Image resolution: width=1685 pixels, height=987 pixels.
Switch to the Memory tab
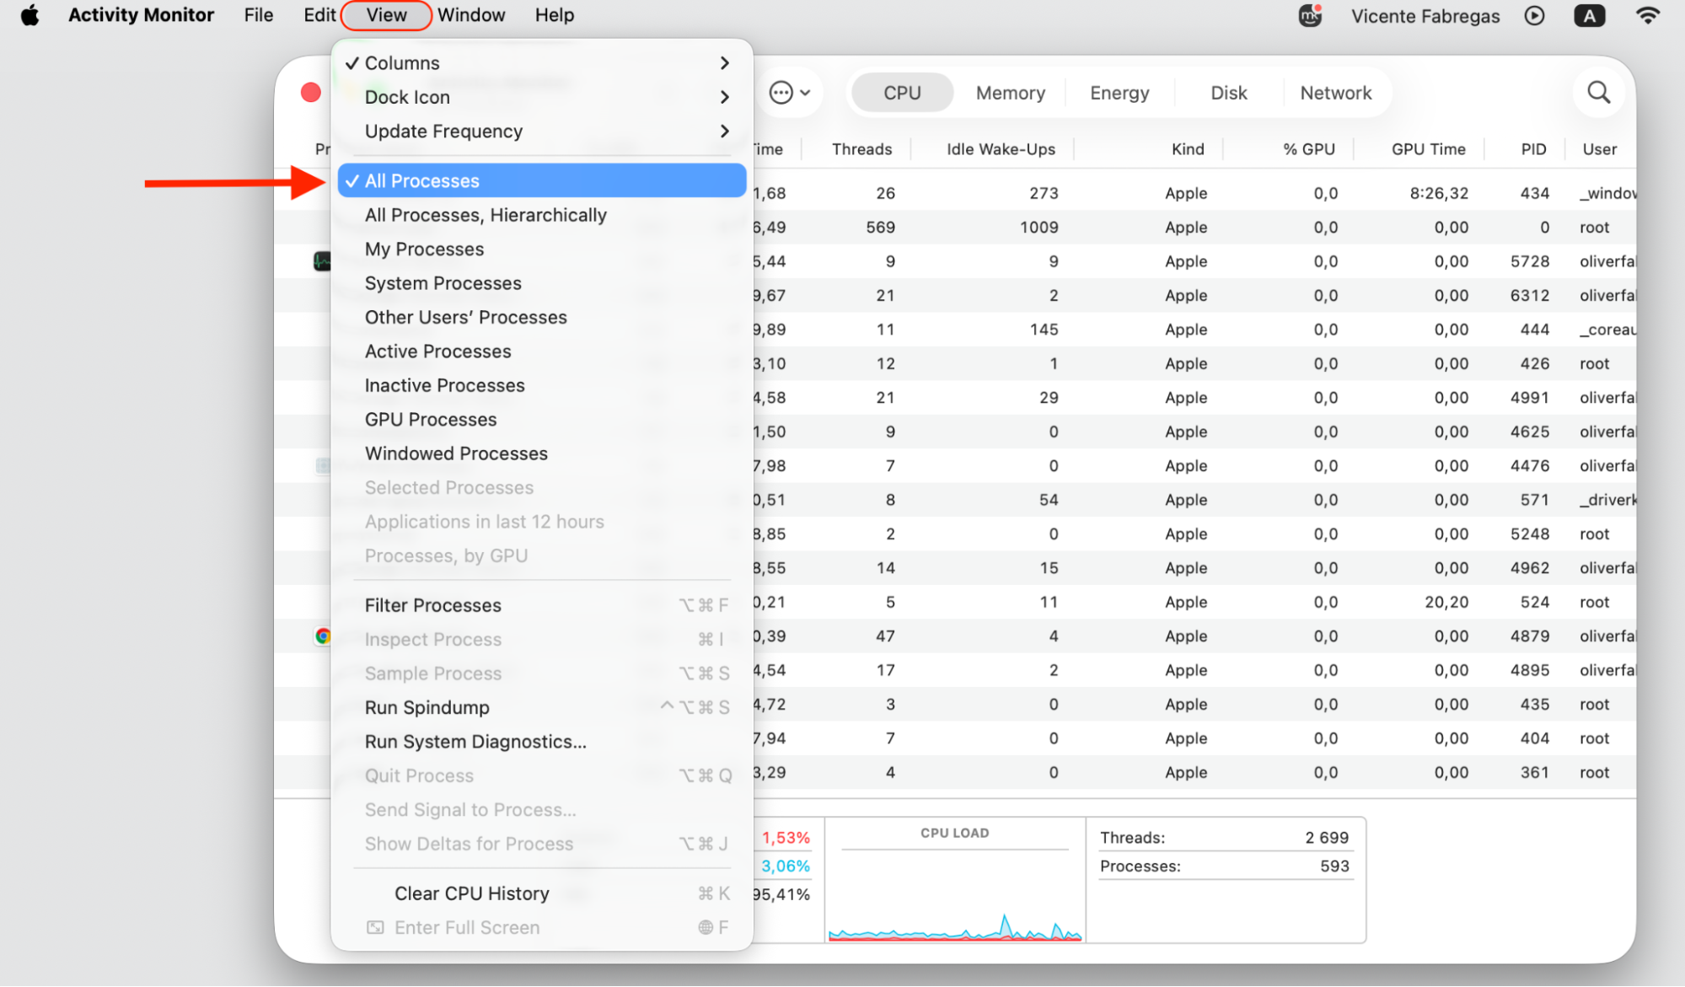pyautogui.click(x=1010, y=93)
